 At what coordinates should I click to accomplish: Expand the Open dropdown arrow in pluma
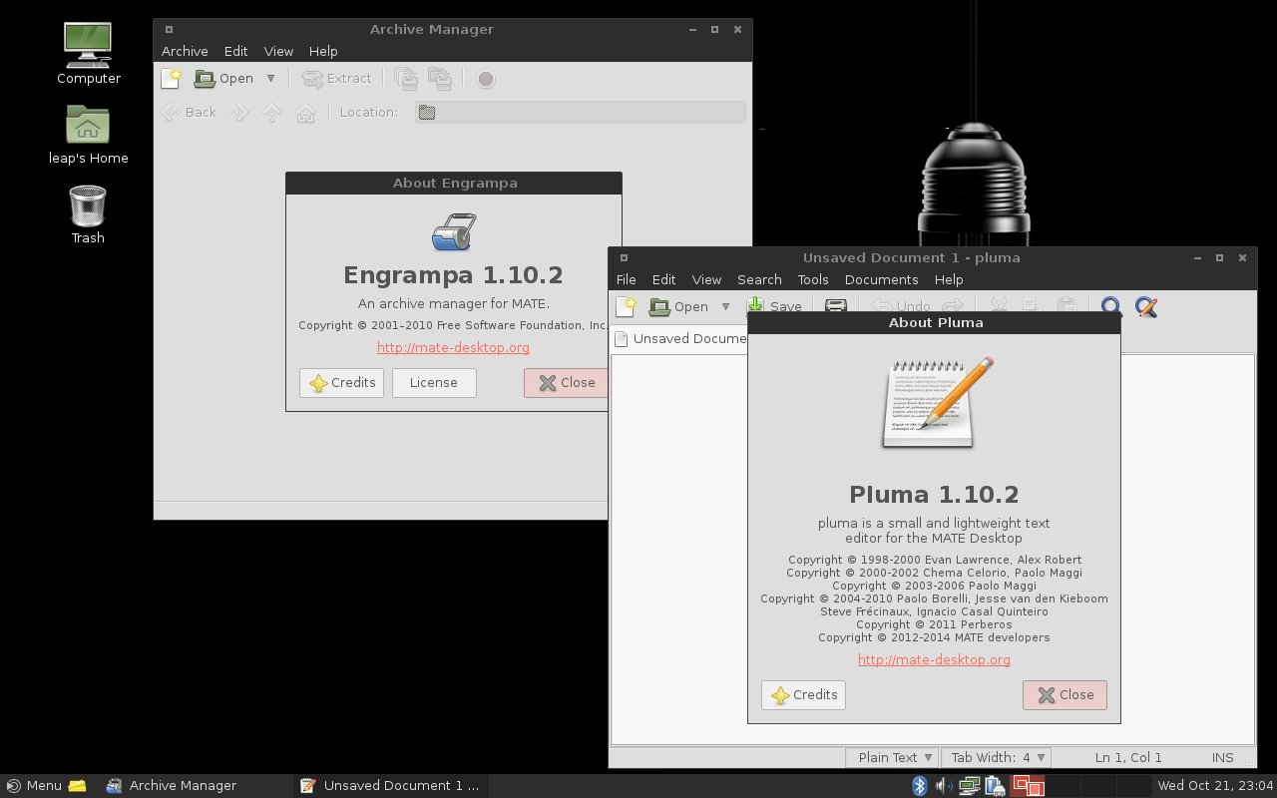coord(725,307)
